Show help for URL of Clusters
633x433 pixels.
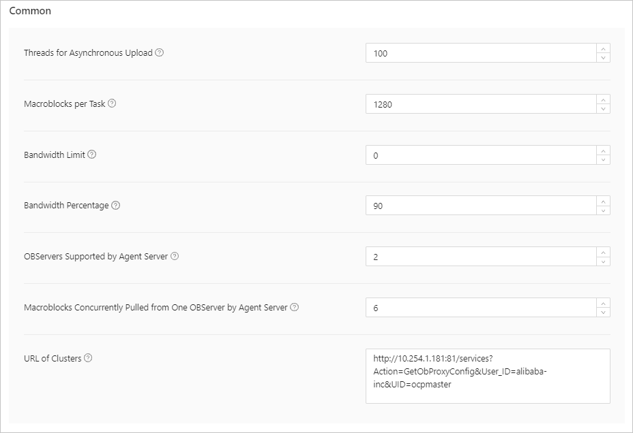88,358
